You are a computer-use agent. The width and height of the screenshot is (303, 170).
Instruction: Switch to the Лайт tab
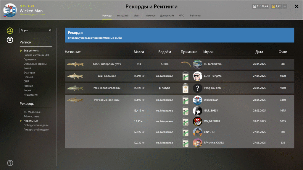click(137, 16)
